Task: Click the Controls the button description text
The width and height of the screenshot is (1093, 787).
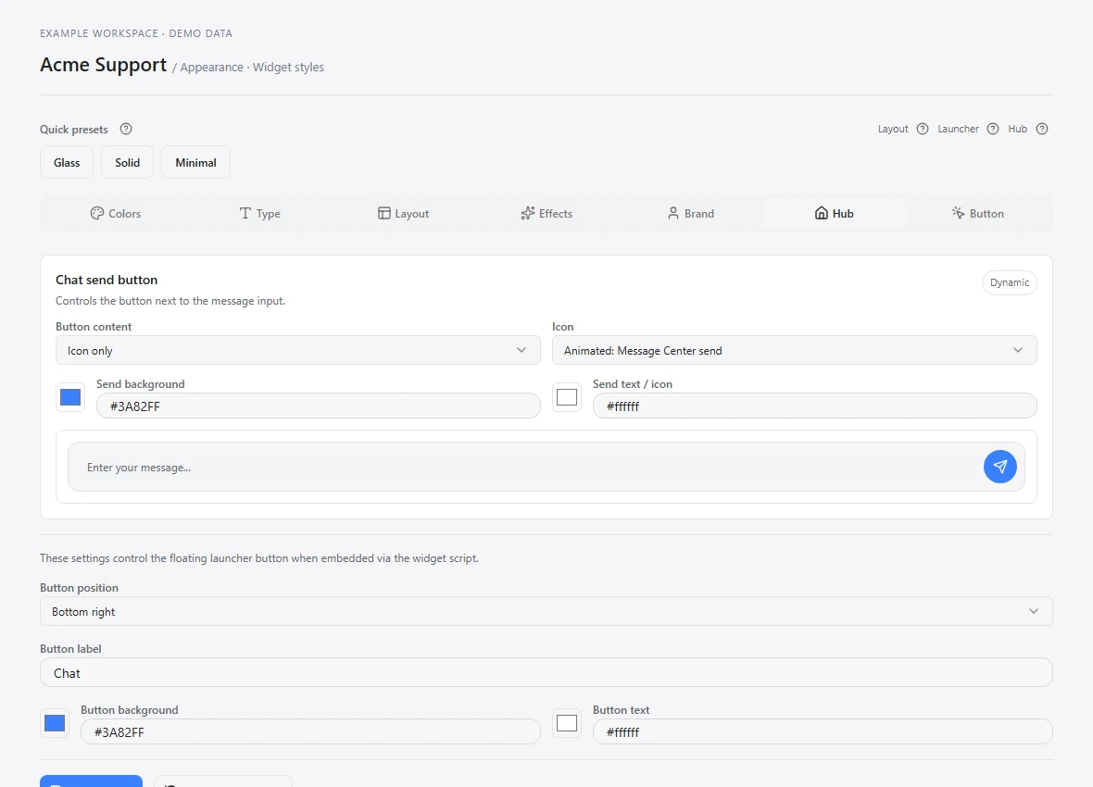Action: click(x=170, y=301)
